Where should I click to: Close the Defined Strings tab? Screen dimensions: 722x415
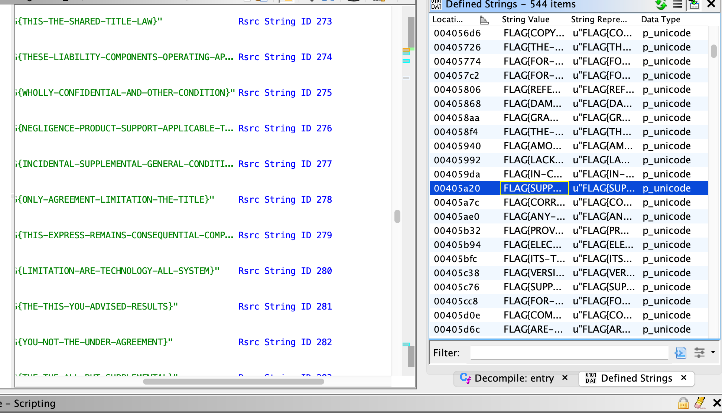684,378
